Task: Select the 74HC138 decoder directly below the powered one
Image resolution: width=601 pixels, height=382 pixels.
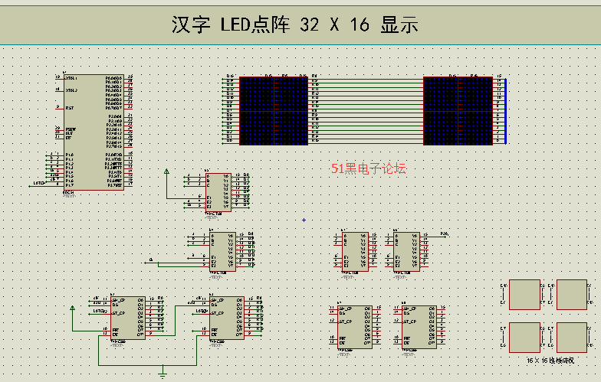Action: 222,251
